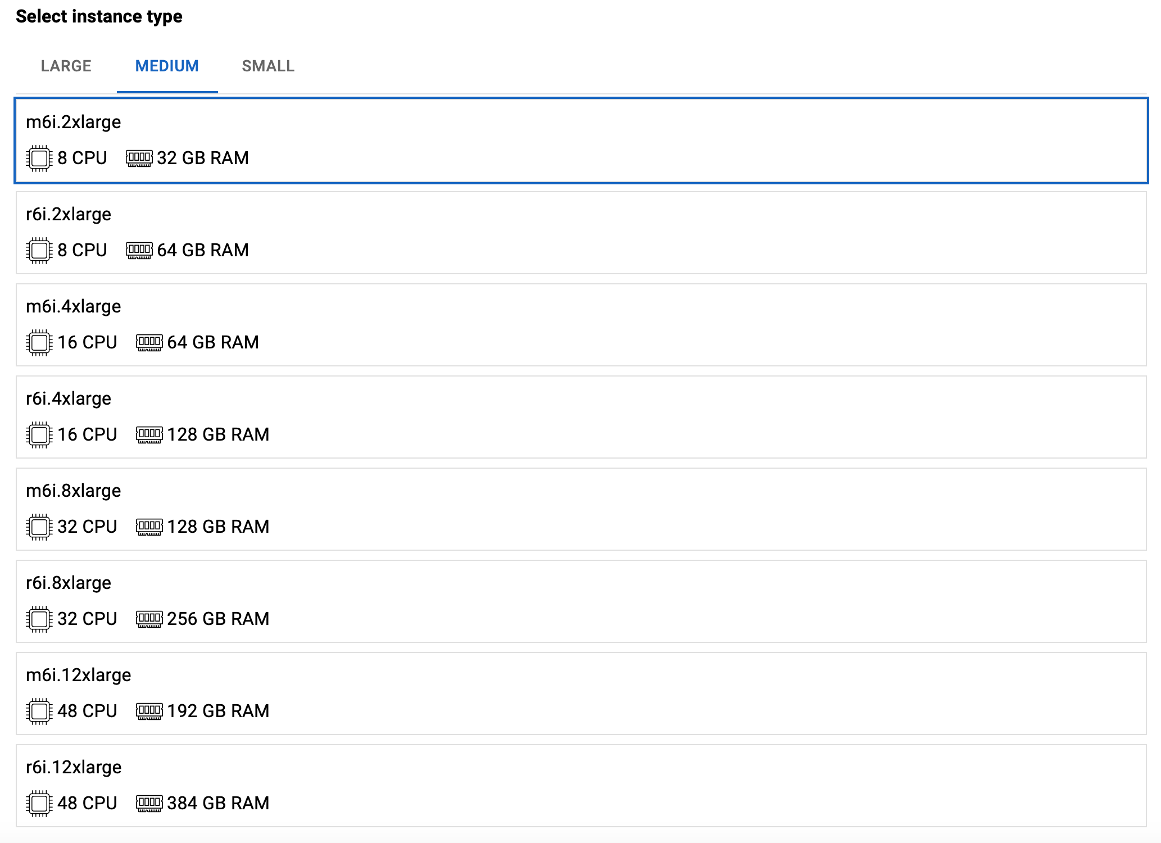Click the '192 GB RAM' text
1161x843 pixels.
(218, 711)
